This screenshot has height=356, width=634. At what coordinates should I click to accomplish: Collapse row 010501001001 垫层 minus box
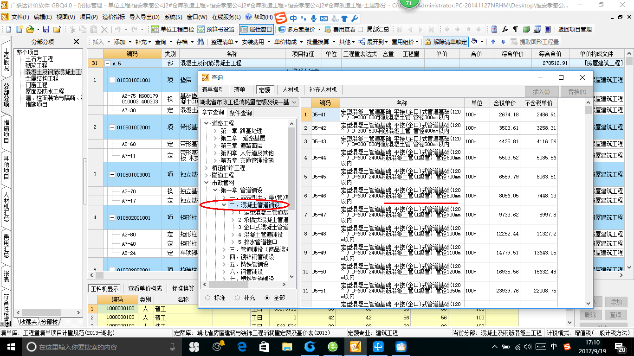(x=112, y=80)
